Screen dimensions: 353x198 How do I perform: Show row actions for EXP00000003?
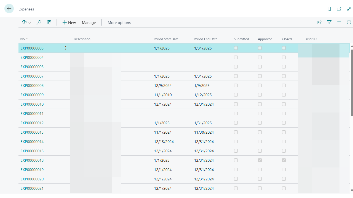pyautogui.click(x=65, y=48)
